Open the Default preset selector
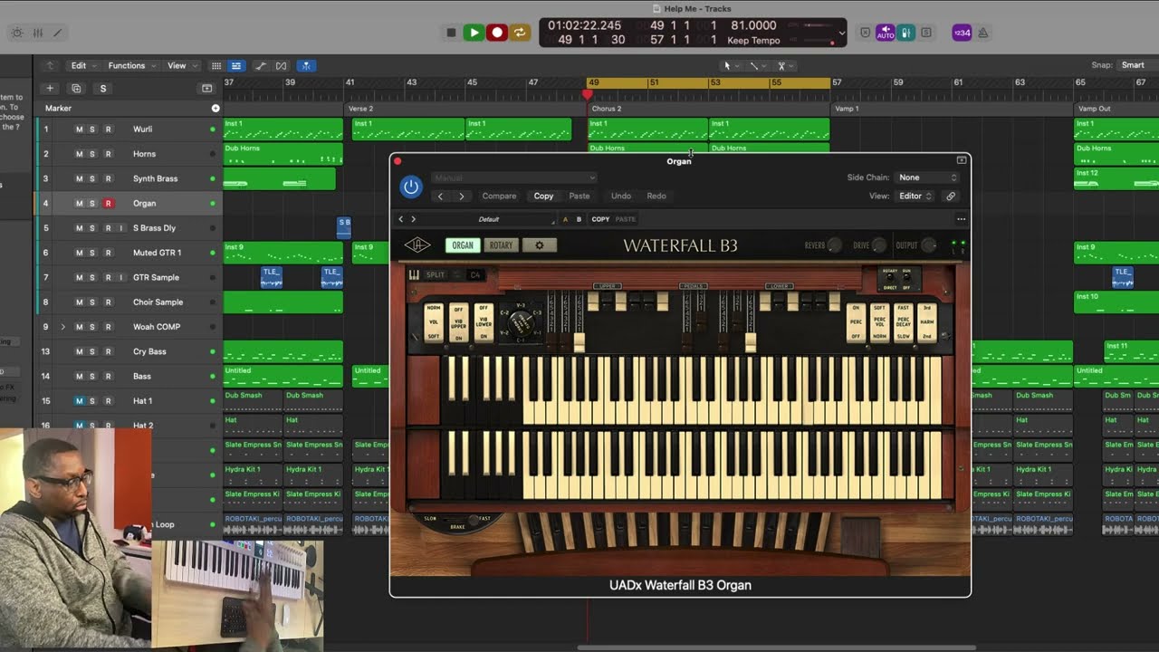Image resolution: width=1159 pixels, height=652 pixels. (x=489, y=219)
